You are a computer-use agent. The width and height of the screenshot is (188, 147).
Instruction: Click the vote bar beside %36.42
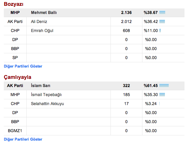(x=162, y=22)
